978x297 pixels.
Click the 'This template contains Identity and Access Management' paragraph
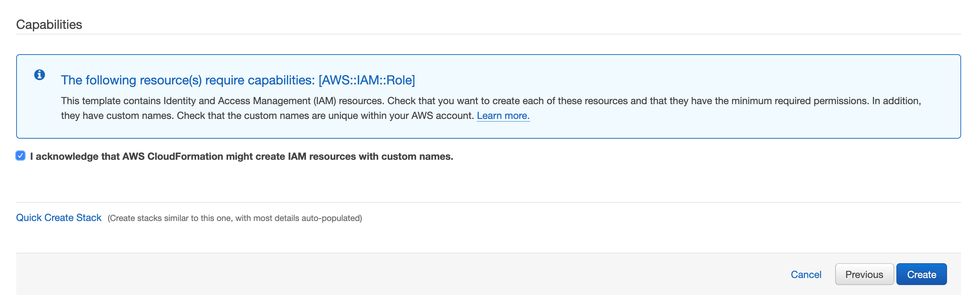pos(491,108)
